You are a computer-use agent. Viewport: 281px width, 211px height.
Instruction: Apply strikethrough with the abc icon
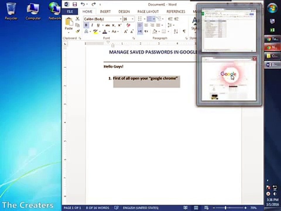pos(107,25)
